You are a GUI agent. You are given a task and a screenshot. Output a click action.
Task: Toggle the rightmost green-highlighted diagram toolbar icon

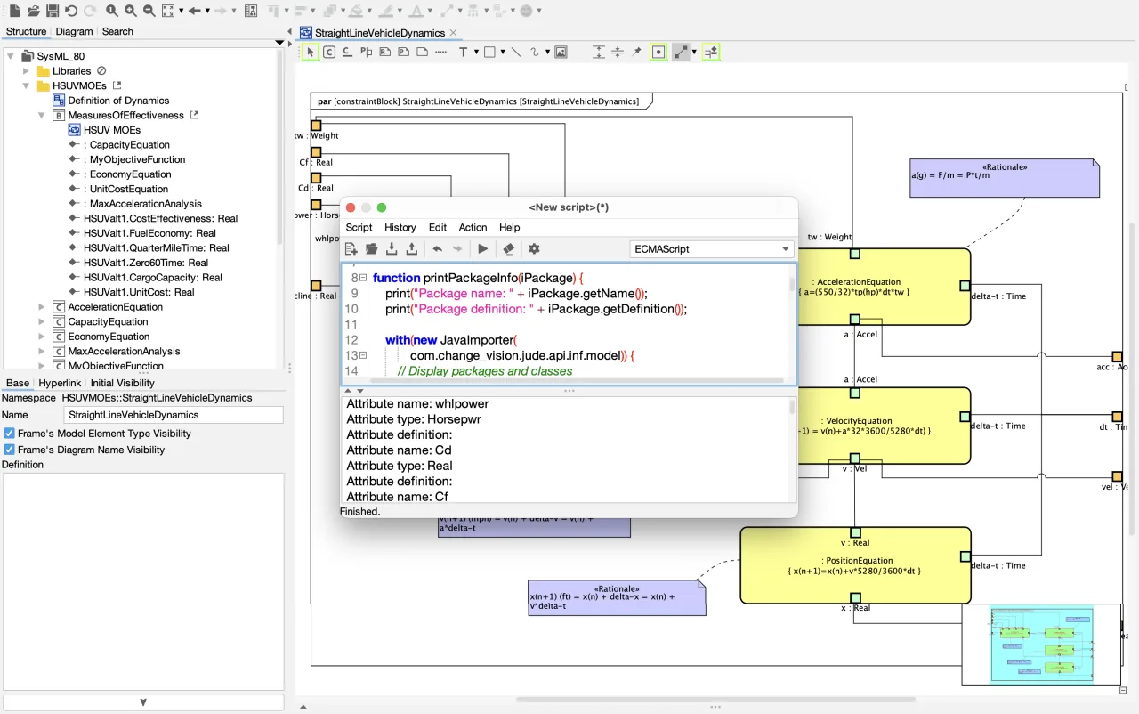tap(711, 53)
